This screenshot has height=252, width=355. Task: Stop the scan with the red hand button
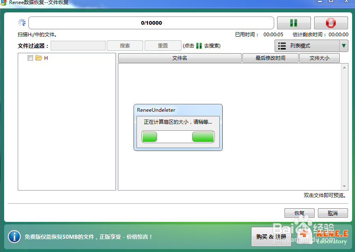click(x=331, y=23)
